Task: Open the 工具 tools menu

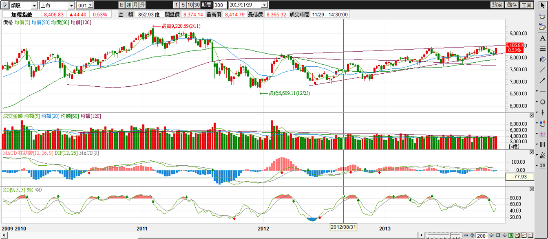Action: pyautogui.click(x=526, y=5)
